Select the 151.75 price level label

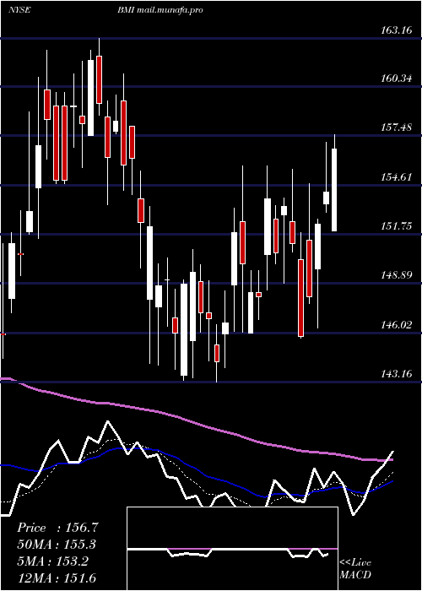pyautogui.click(x=397, y=225)
